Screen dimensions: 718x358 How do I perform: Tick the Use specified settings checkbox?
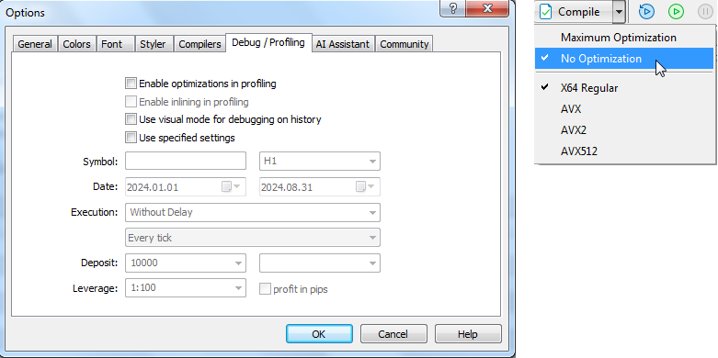(131, 137)
